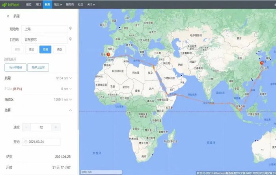Click the ECAs label text
This screenshot has width=276, height=175.
coord(8,89)
